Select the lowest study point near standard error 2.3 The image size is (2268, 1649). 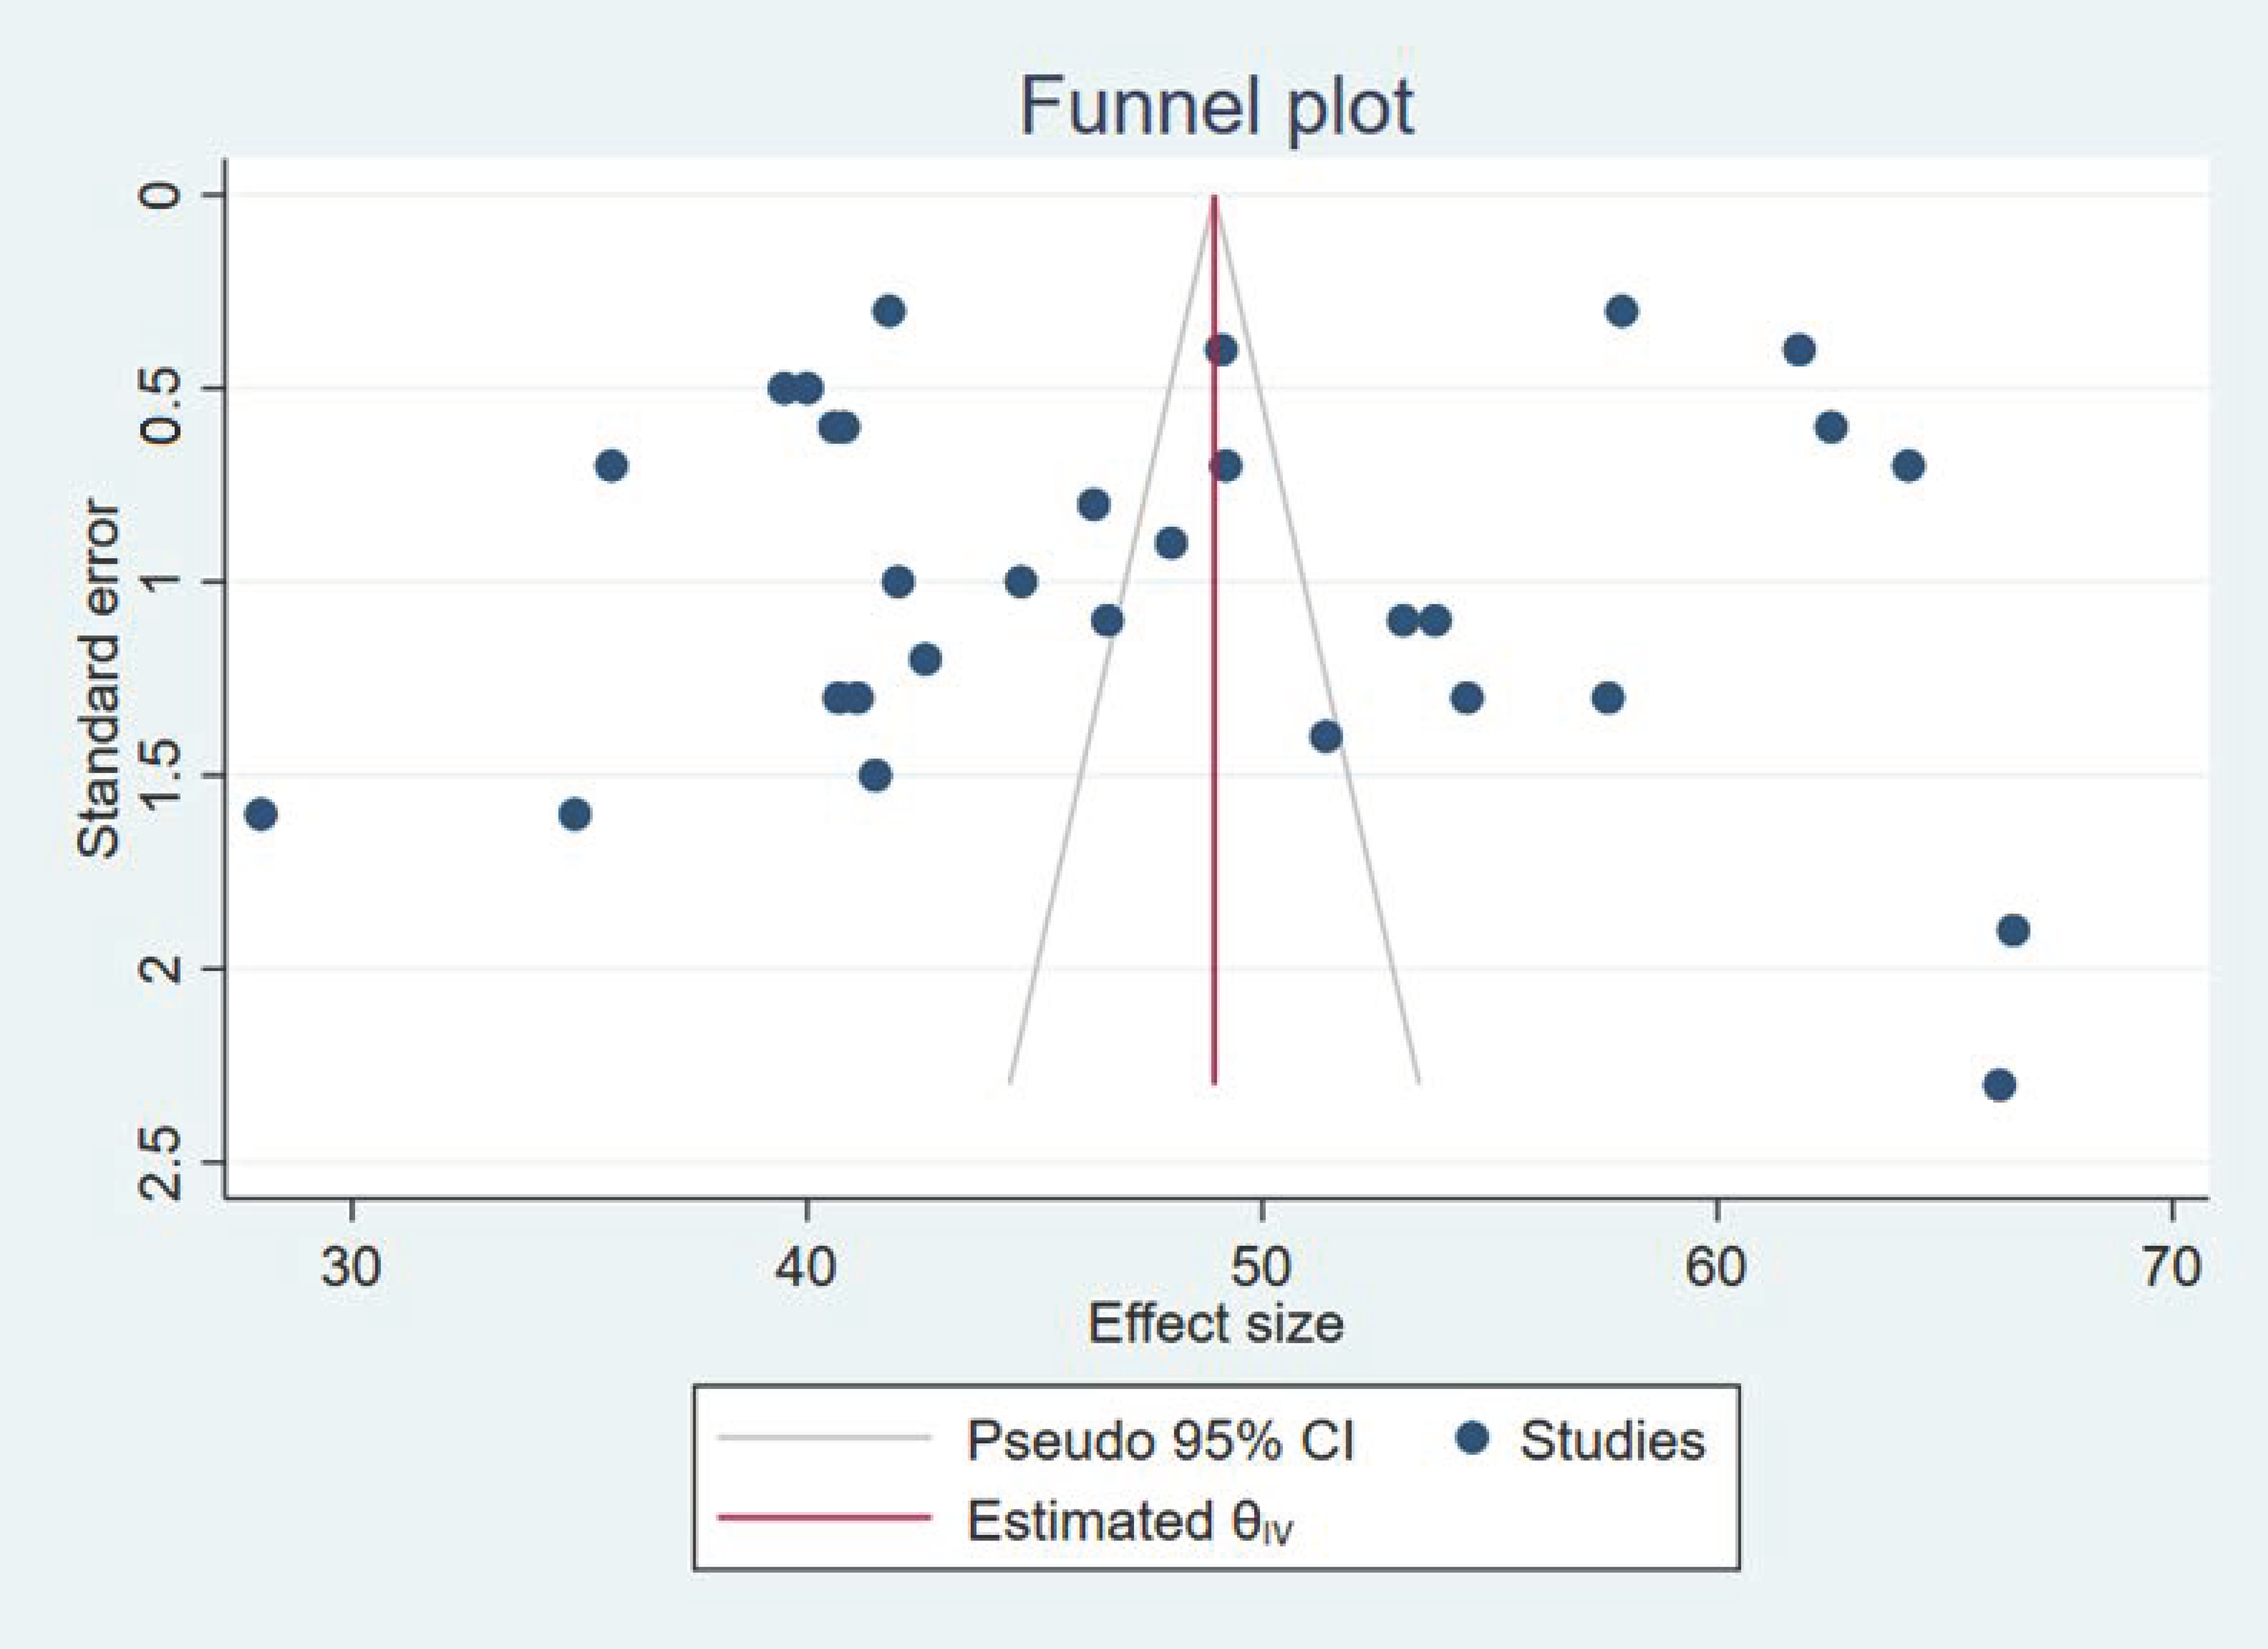coord(1999,1085)
